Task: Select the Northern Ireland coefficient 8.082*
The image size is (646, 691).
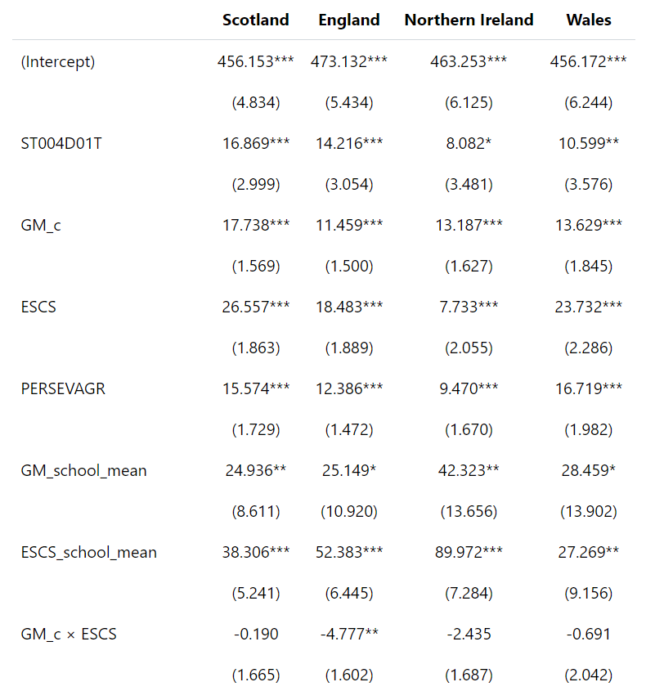Action: (x=469, y=144)
